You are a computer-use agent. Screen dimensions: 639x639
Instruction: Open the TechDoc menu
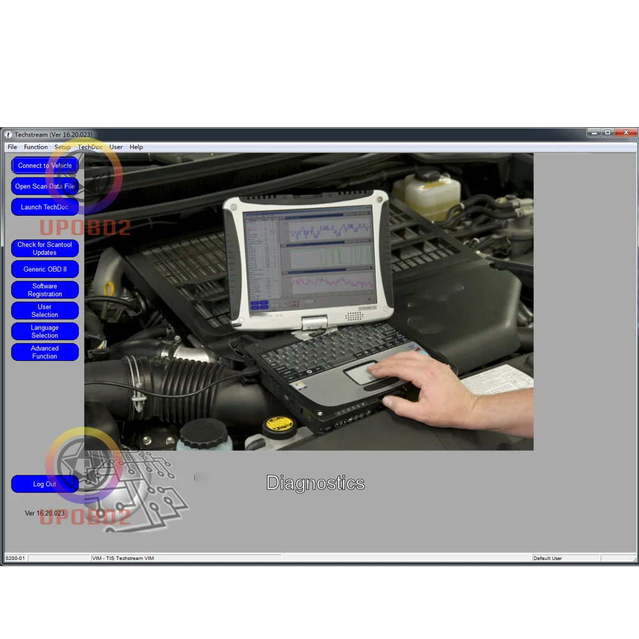tap(90, 147)
